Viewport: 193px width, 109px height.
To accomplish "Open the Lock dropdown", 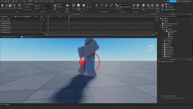I will pos(90,7).
